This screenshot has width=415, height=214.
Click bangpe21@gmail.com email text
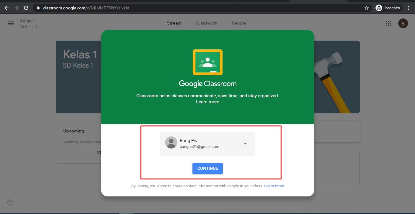199,147
